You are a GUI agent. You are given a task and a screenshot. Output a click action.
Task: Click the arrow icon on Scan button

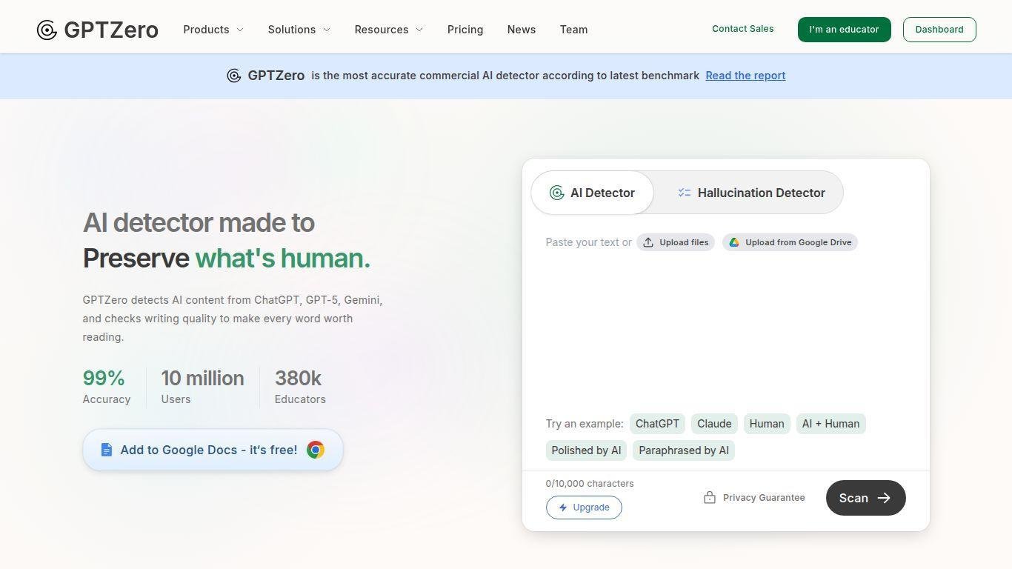(x=884, y=498)
